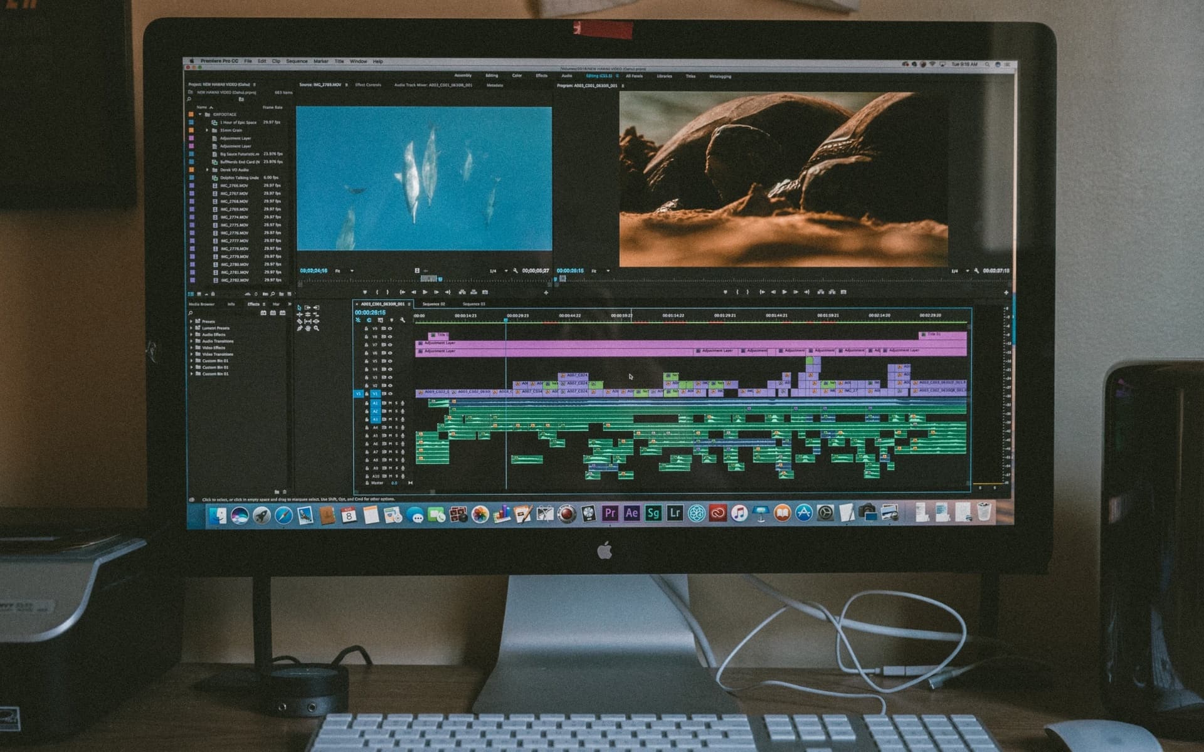This screenshot has height=752, width=1204.
Task: Open Premiere Pro from the Dock
Action: point(610,513)
